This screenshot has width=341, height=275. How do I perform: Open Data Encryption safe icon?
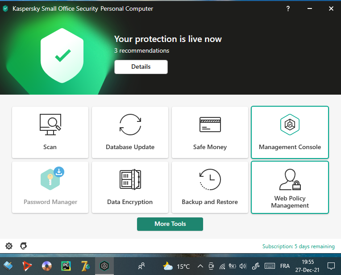(130, 179)
